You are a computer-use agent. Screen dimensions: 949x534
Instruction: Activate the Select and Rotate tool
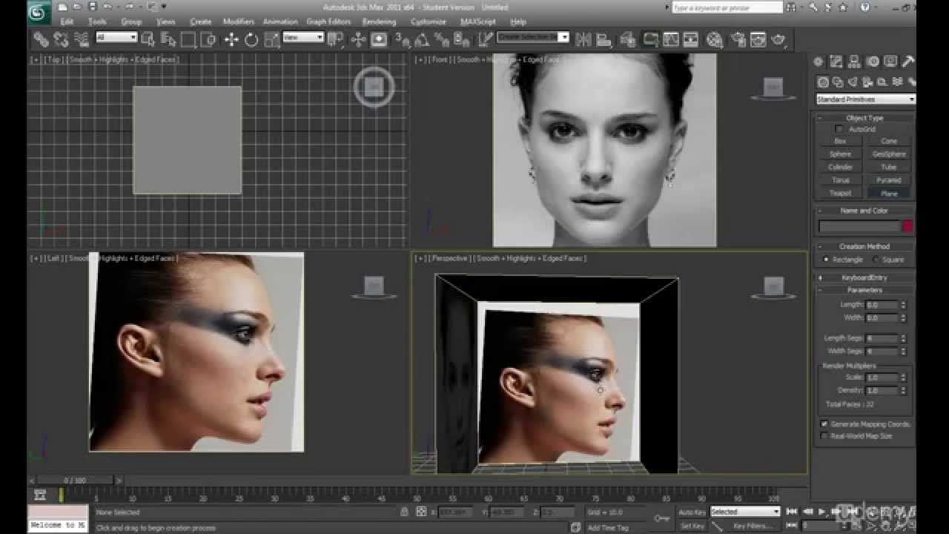click(x=251, y=39)
